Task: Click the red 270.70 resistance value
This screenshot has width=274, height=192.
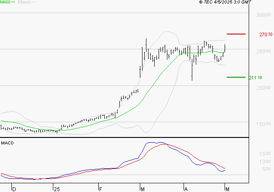Action: tap(266, 34)
